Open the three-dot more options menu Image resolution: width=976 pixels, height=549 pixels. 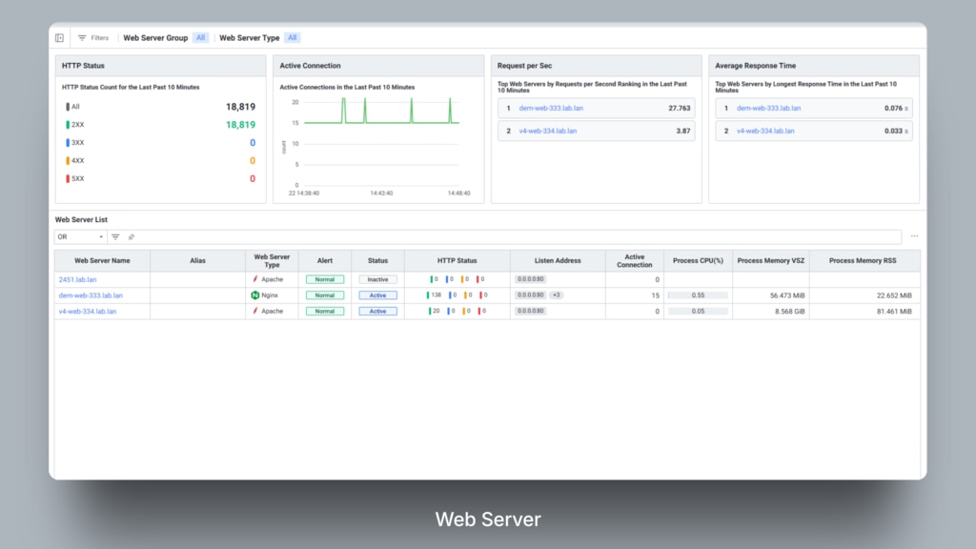tap(914, 236)
